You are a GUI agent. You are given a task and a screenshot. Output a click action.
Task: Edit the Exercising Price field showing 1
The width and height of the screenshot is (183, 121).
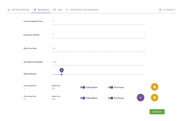[36, 88]
